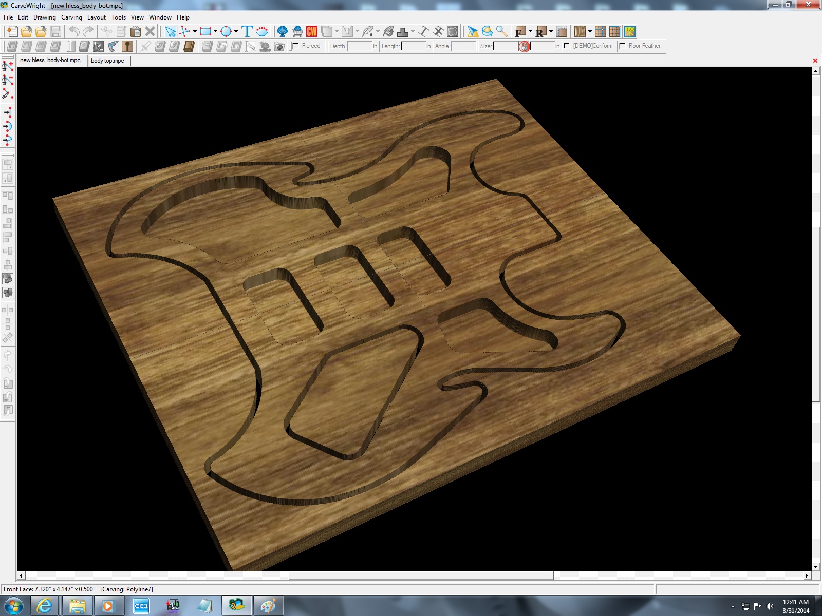Open the Layout menu

coord(96,17)
